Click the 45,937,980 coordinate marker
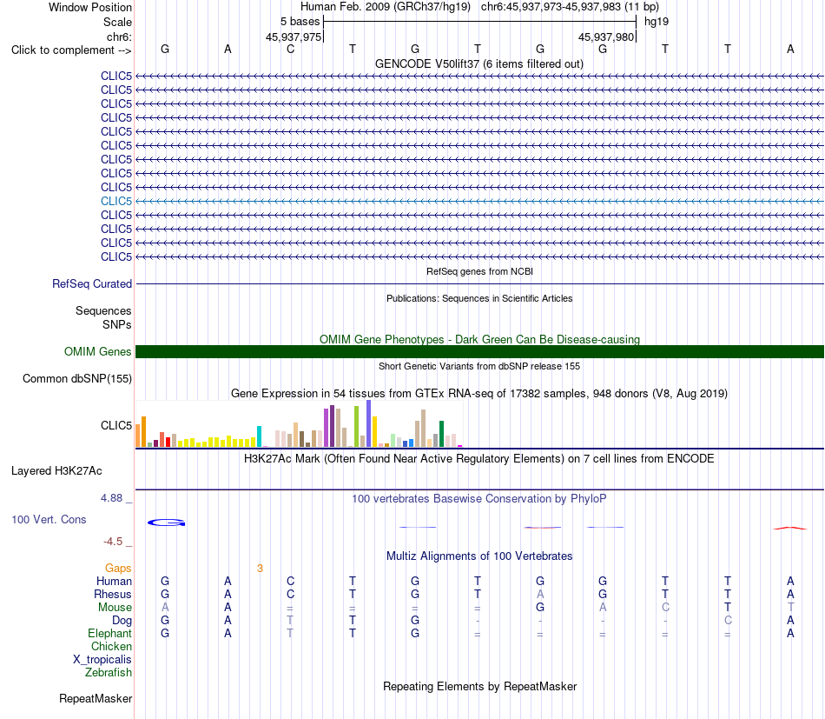The height and width of the screenshot is (719, 825). pos(606,37)
